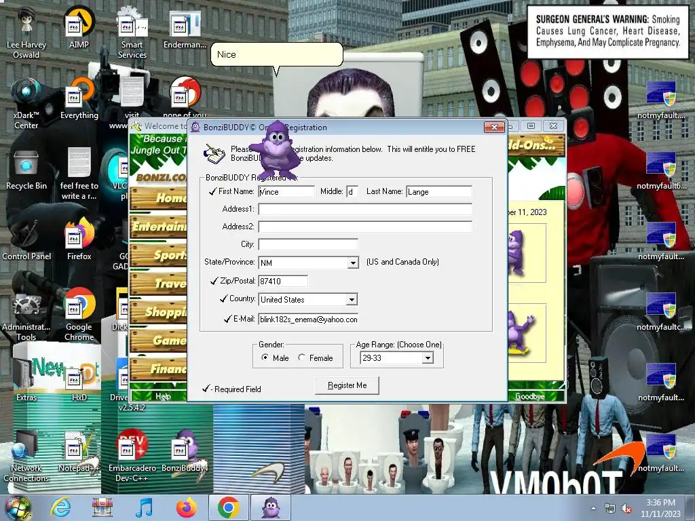Open the Everything desktop shortcut
Screen dimensions: 695x521
tap(79, 100)
